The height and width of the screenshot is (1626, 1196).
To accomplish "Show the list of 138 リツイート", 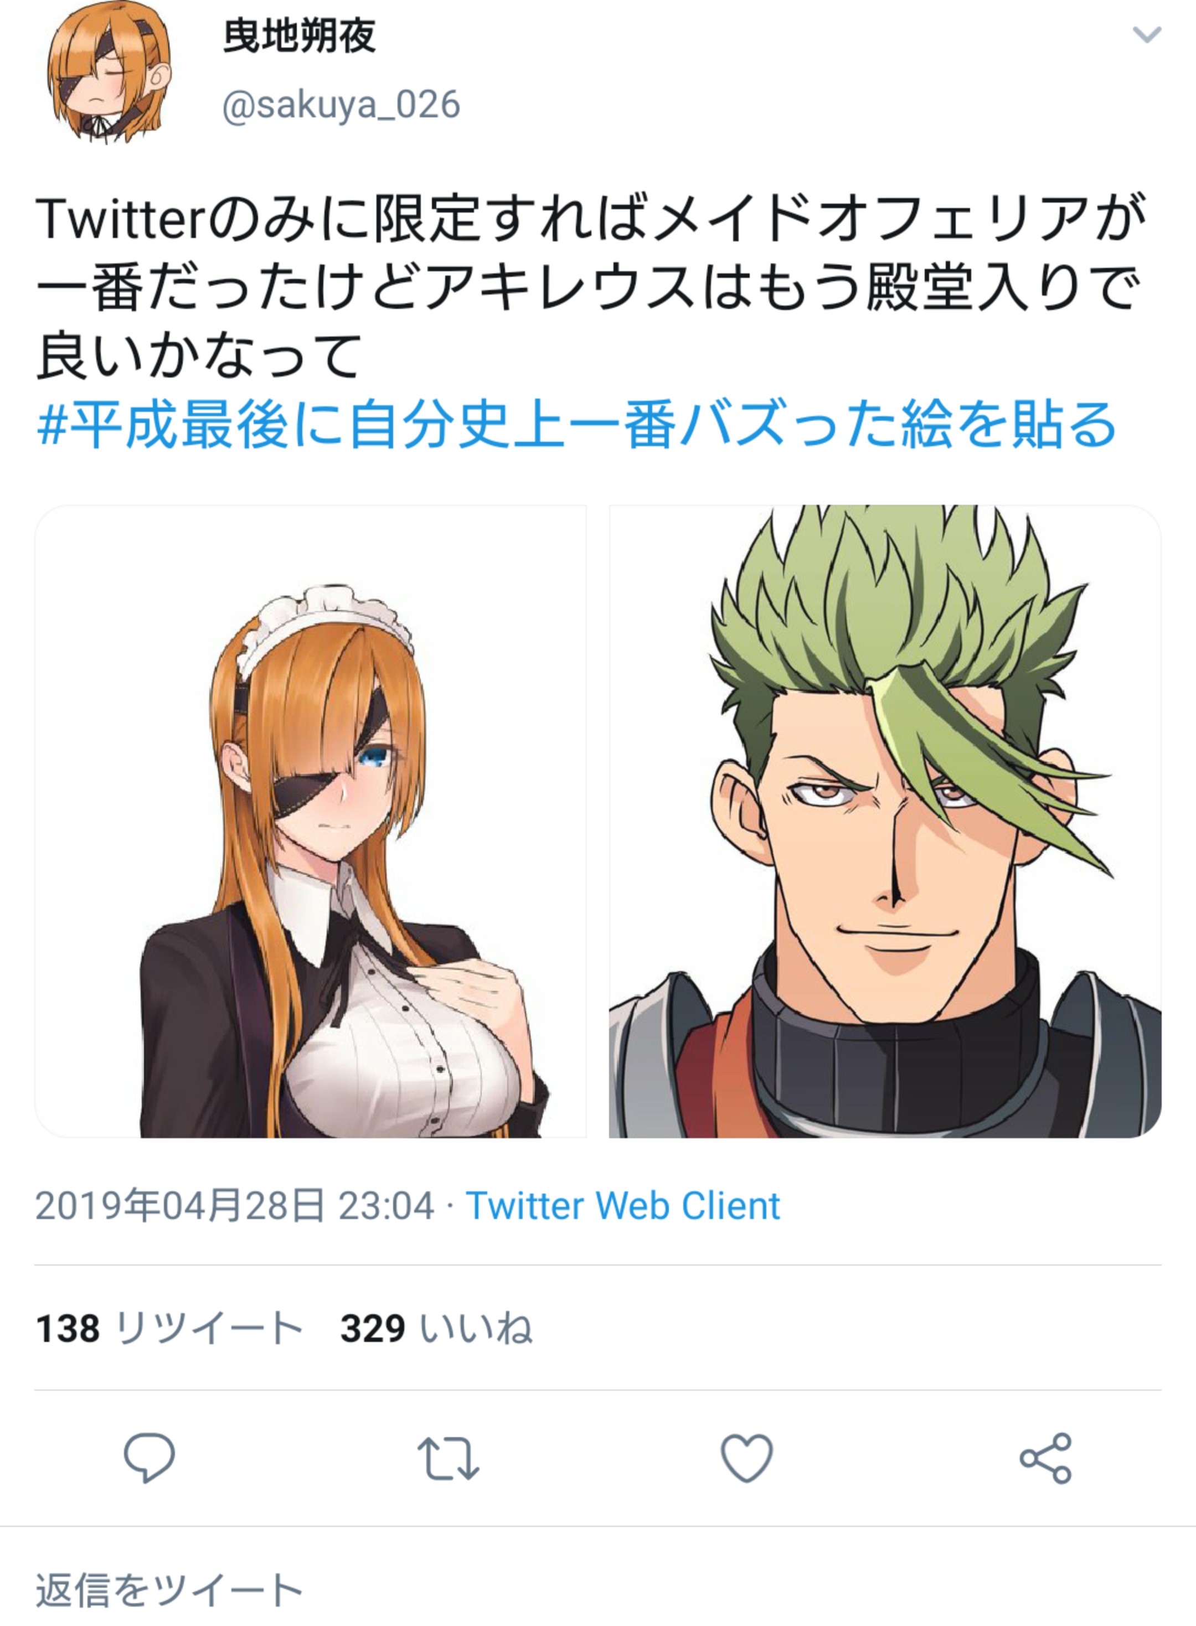I will click(x=169, y=1329).
